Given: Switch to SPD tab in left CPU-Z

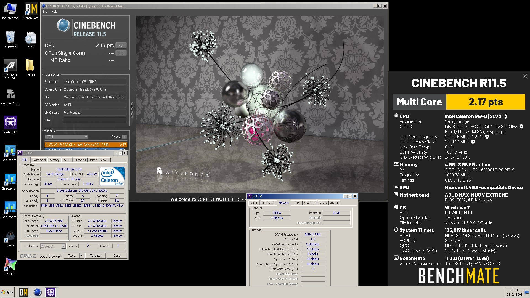Looking at the screenshot, I should [x=67, y=160].
